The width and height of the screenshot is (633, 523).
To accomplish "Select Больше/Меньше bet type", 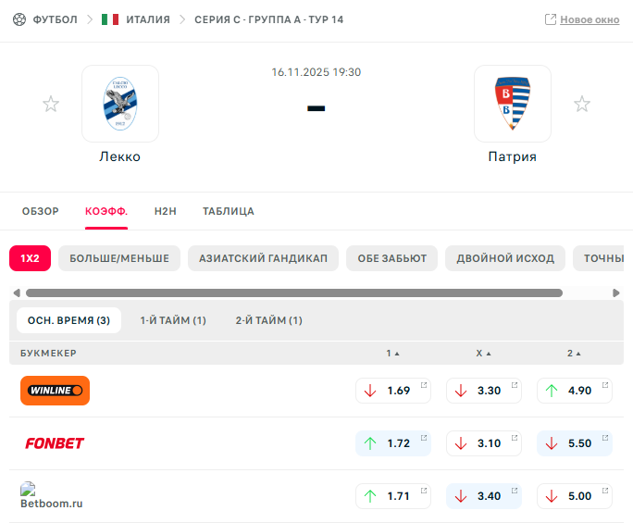I will [119, 258].
